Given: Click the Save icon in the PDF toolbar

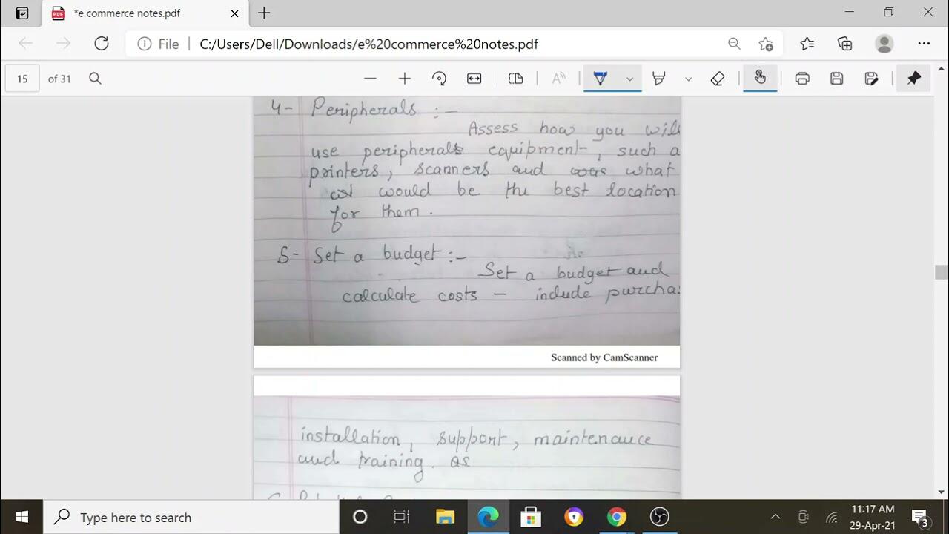Looking at the screenshot, I should tap(837, 78).
